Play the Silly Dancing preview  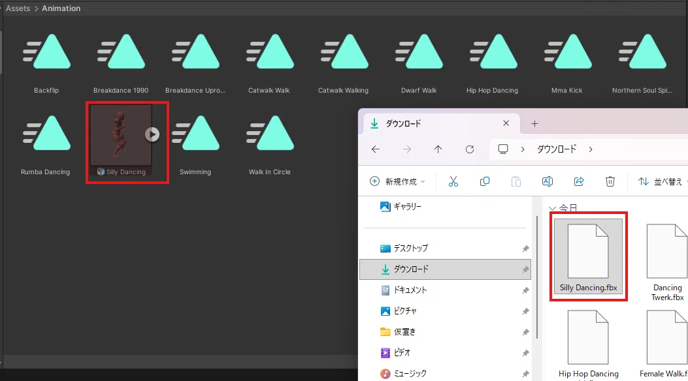coord(152,134)
